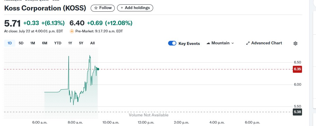Open the Advanced Chart view
Viewport: 316px width, 126px height.
click(264, 43)
